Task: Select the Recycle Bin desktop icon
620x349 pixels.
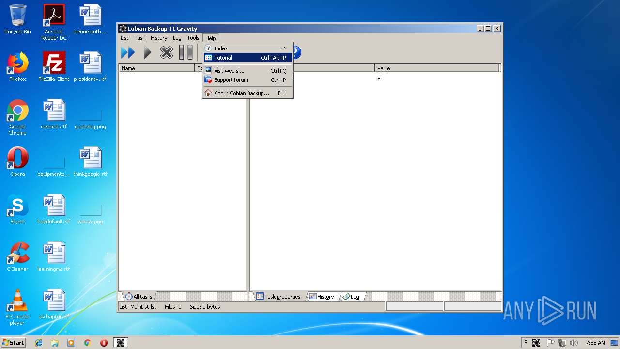Action: [17, 19]
